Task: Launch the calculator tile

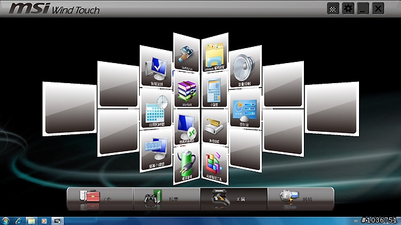Action: coord(215,90)
